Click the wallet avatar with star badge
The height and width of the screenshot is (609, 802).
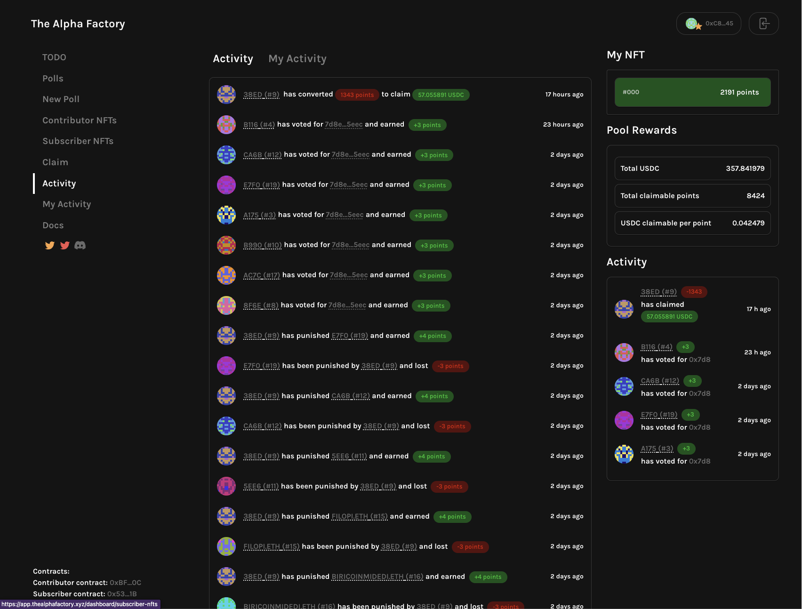point(692,24)
